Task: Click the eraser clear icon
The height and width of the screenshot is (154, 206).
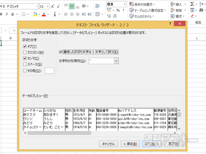Action: [192, 16]
